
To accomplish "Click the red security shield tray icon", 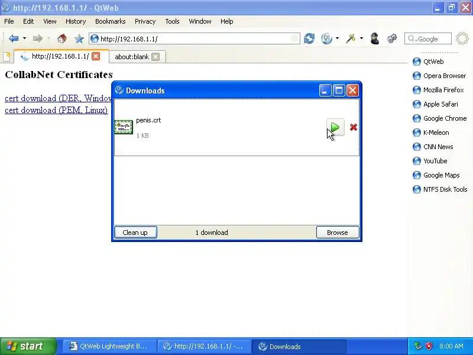I will pyautogui.click(x=429, y=346).
